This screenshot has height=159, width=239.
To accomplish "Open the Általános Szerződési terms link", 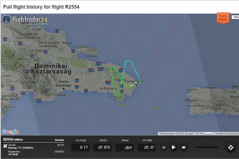I will (227, 134).
